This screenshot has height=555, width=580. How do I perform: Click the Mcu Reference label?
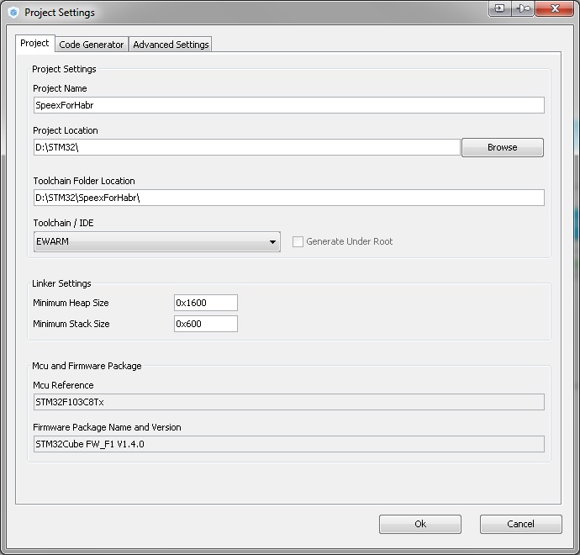[x=63, y=385]
